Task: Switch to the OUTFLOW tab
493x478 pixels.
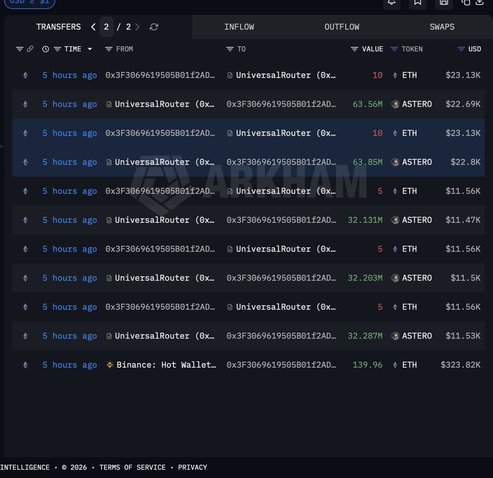Action: 342,27
